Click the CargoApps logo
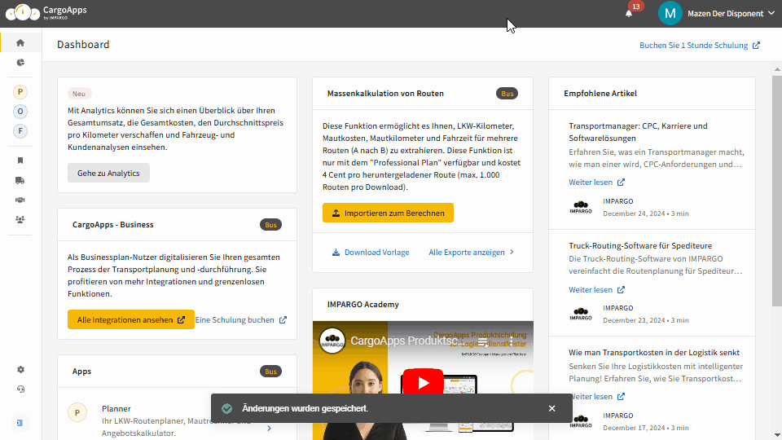This screenshot has height=440, width=782. (46, 12)
